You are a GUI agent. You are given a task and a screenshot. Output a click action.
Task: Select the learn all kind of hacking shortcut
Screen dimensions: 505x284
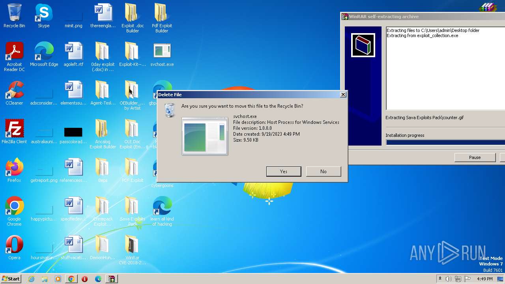pos(162,211)
